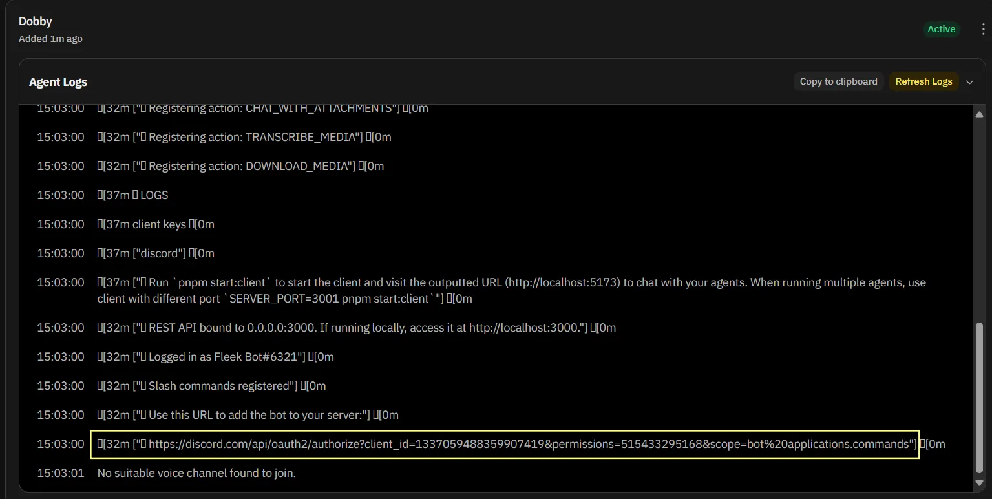The width and height of the screenshot is (992, 499).
Task: Click the 'Logged in as Fleek Bot#6321' log entry
Action: pyautogui.click(x=215, y=357)
